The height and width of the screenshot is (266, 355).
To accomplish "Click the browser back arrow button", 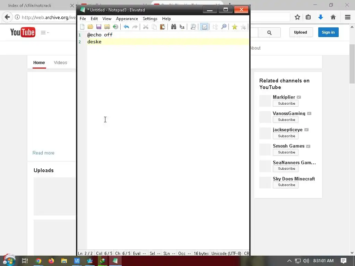I will click(7, 17).
